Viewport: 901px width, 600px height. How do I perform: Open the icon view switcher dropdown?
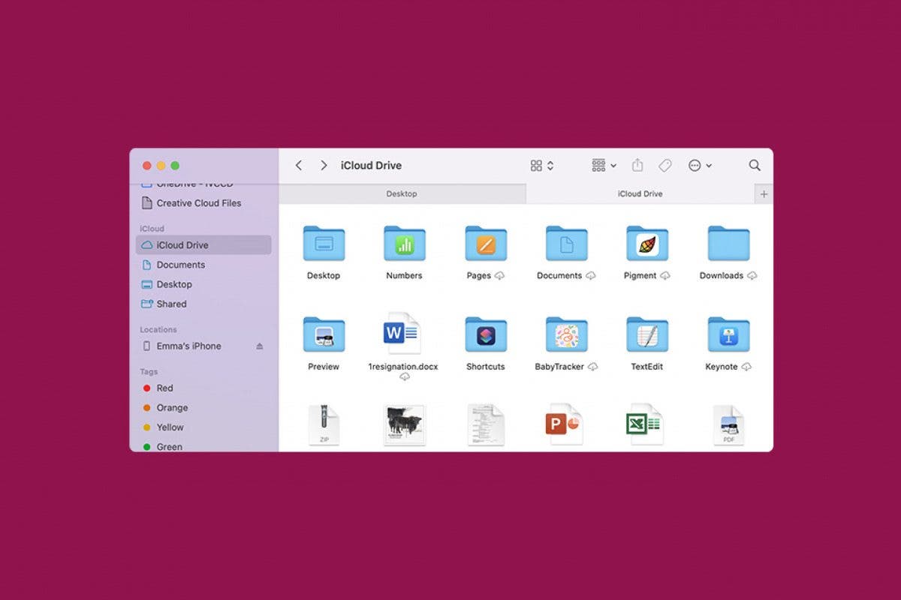(x=542, y=165)
